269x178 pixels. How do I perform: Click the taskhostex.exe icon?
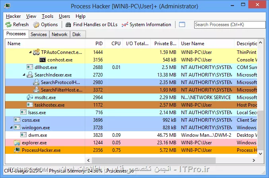30,105
